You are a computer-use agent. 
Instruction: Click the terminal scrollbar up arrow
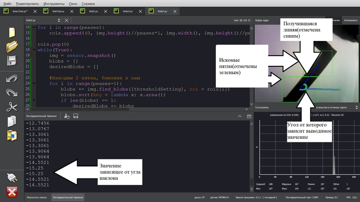[252, 124]
